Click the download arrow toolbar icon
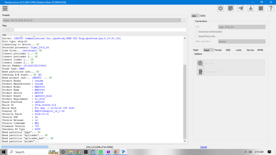Viewport: 276px width, 155px height. (251, 8)
